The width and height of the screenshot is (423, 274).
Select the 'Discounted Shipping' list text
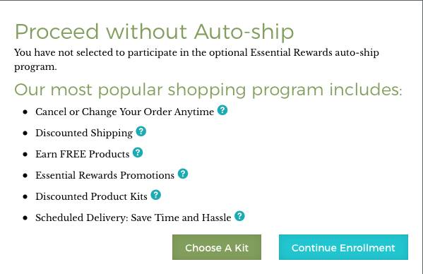84,133
